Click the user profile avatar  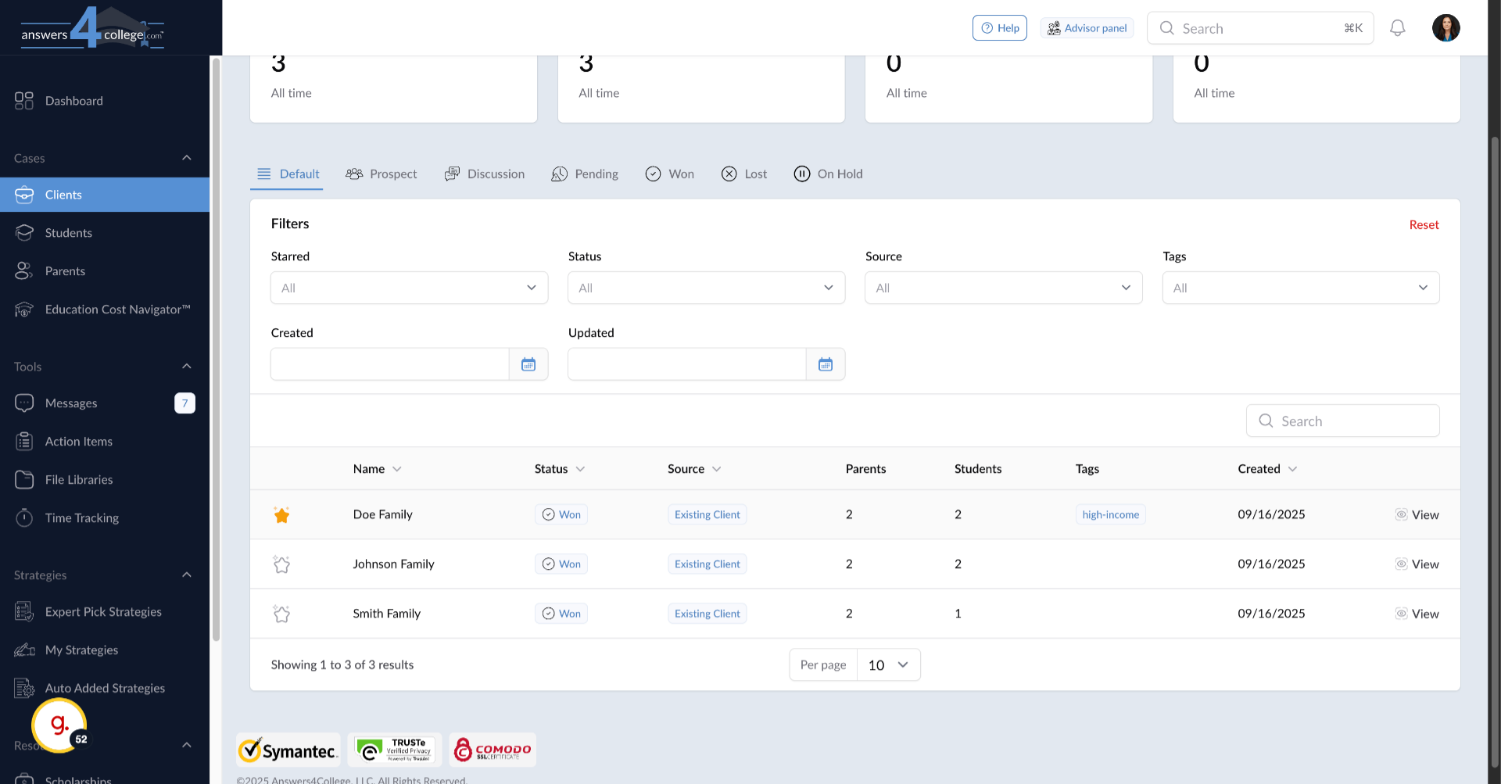[1445, 28]
